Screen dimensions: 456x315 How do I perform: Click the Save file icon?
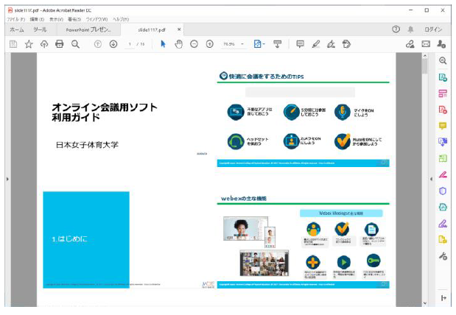tap(13, 44)
